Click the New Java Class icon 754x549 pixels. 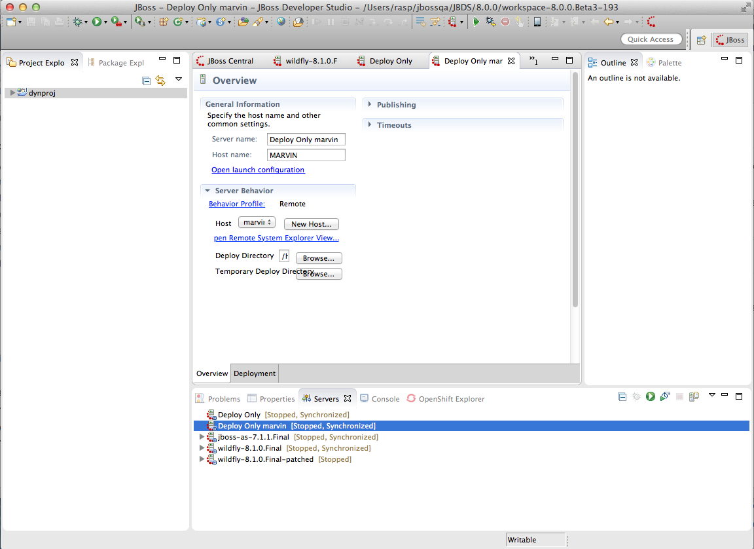178,22
